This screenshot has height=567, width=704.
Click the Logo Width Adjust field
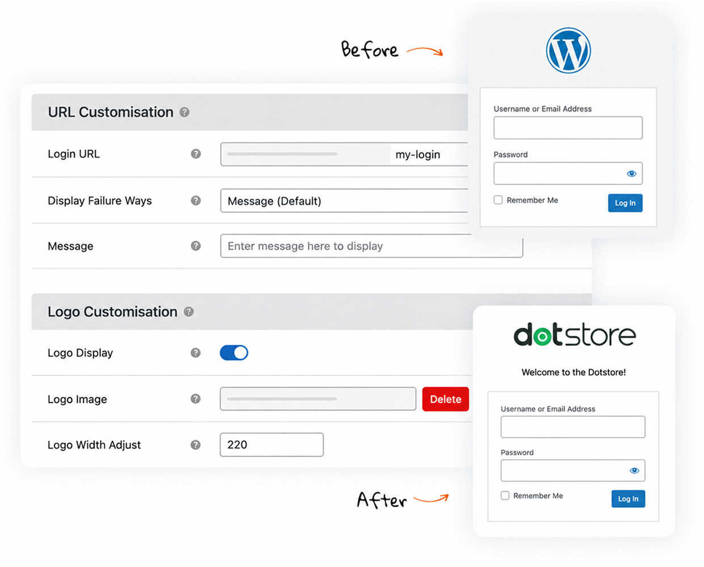pyautogui.click(x=271, y=445)
